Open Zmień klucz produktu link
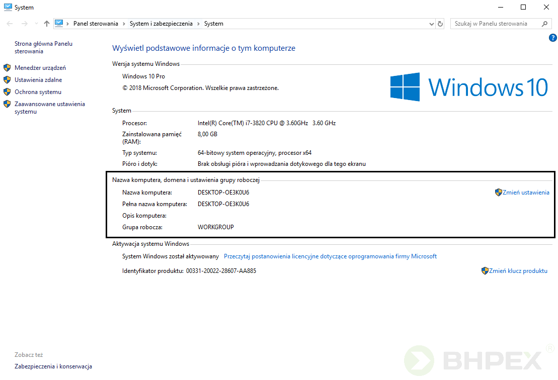The width and height of the screenshot is (558, 380). click(518, 271)
